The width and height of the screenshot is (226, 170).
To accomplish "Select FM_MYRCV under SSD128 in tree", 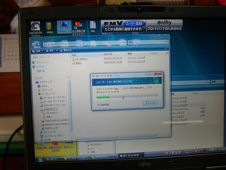I will (50, 113).
